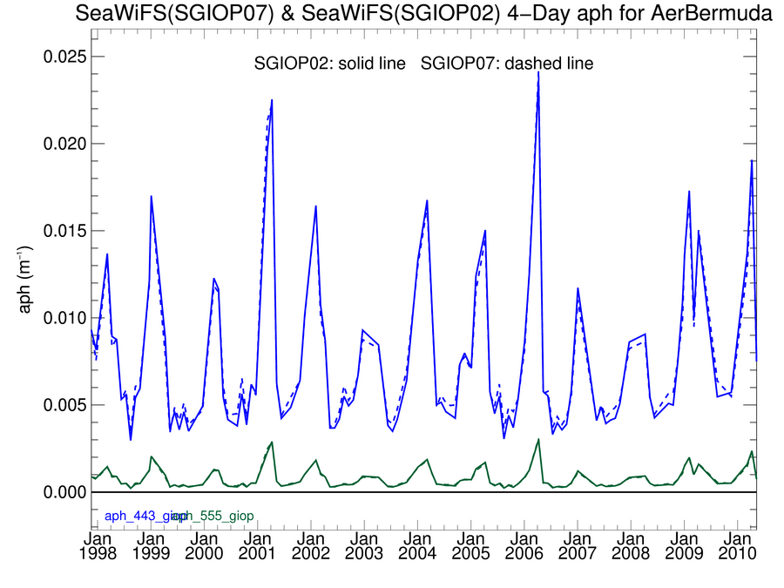This screenshot has width=784, height=588.
Task: Click the Jan 2010 x-axis label
Action: [738, 546]
